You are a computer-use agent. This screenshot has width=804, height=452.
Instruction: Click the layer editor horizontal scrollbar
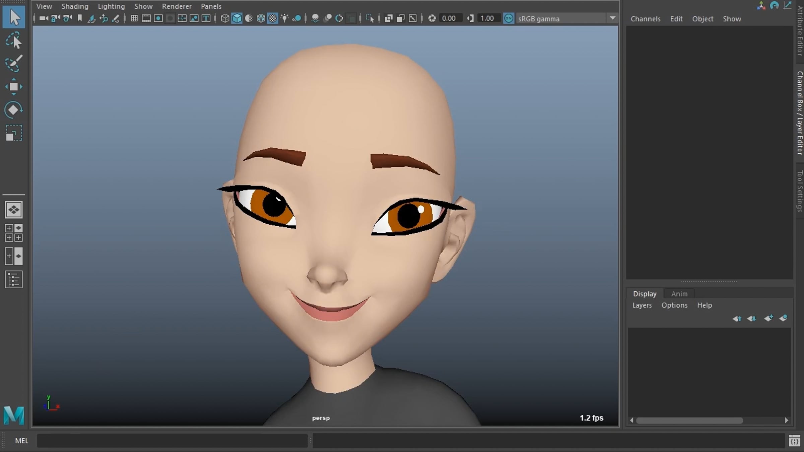(x=689, y=420)
